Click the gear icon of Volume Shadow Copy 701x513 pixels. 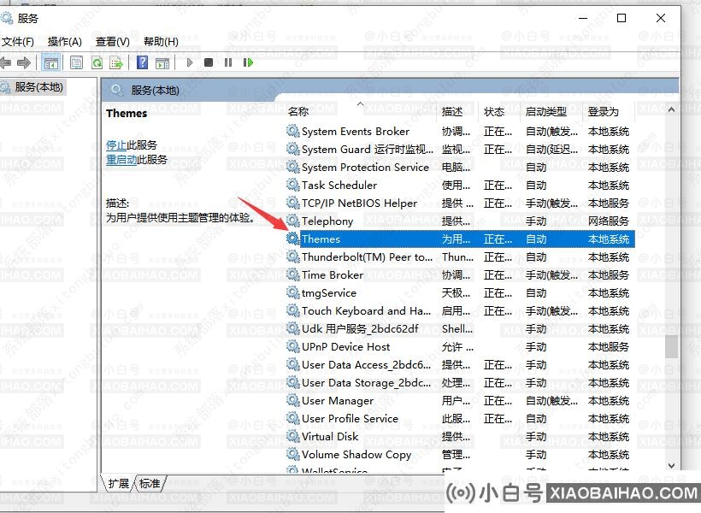tap(293, 454)
